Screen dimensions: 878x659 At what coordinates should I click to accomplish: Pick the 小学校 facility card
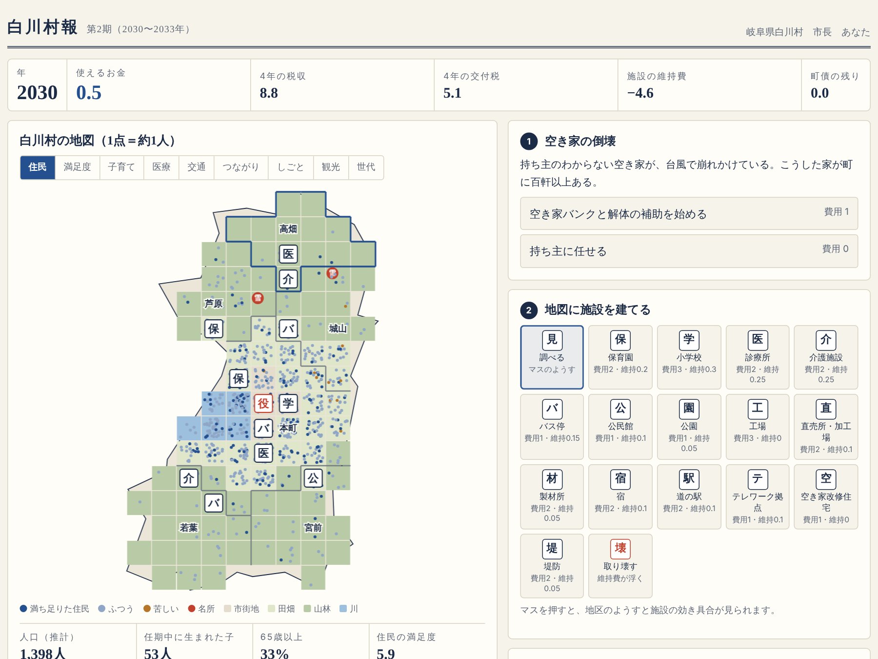coord(689,357)
